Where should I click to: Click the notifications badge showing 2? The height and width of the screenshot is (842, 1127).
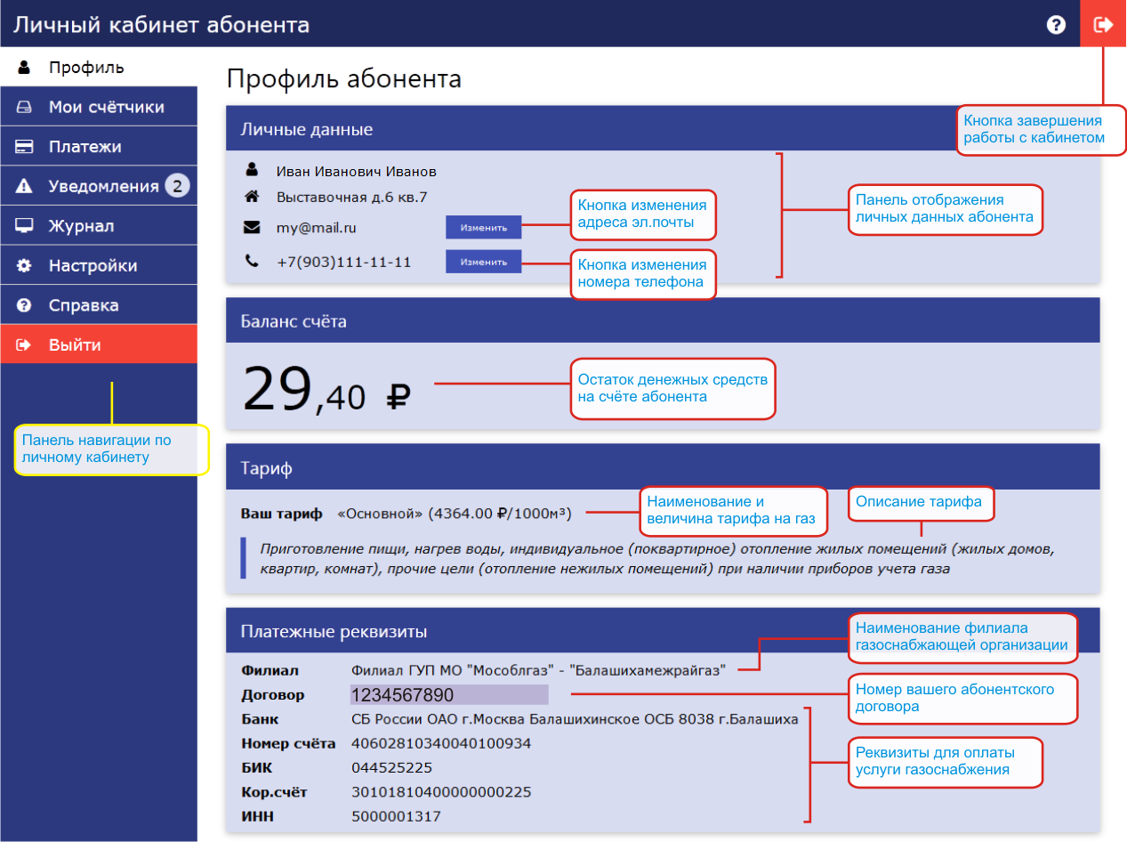click(178, 186)
